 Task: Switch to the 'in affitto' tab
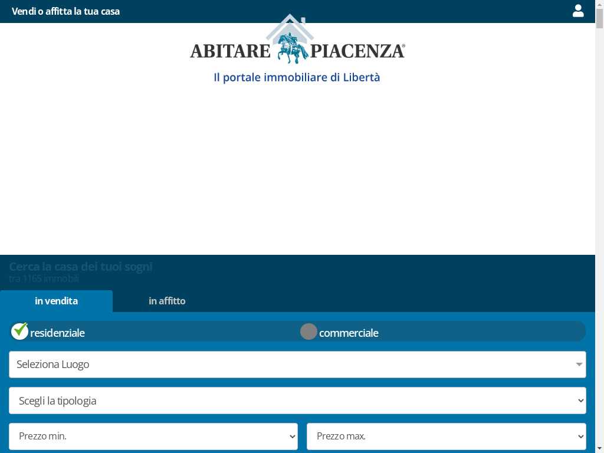click(167, 301)
